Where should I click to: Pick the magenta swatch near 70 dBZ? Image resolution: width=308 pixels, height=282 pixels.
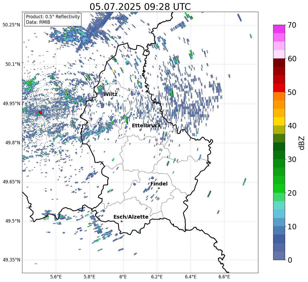click(x=279, y=29)
